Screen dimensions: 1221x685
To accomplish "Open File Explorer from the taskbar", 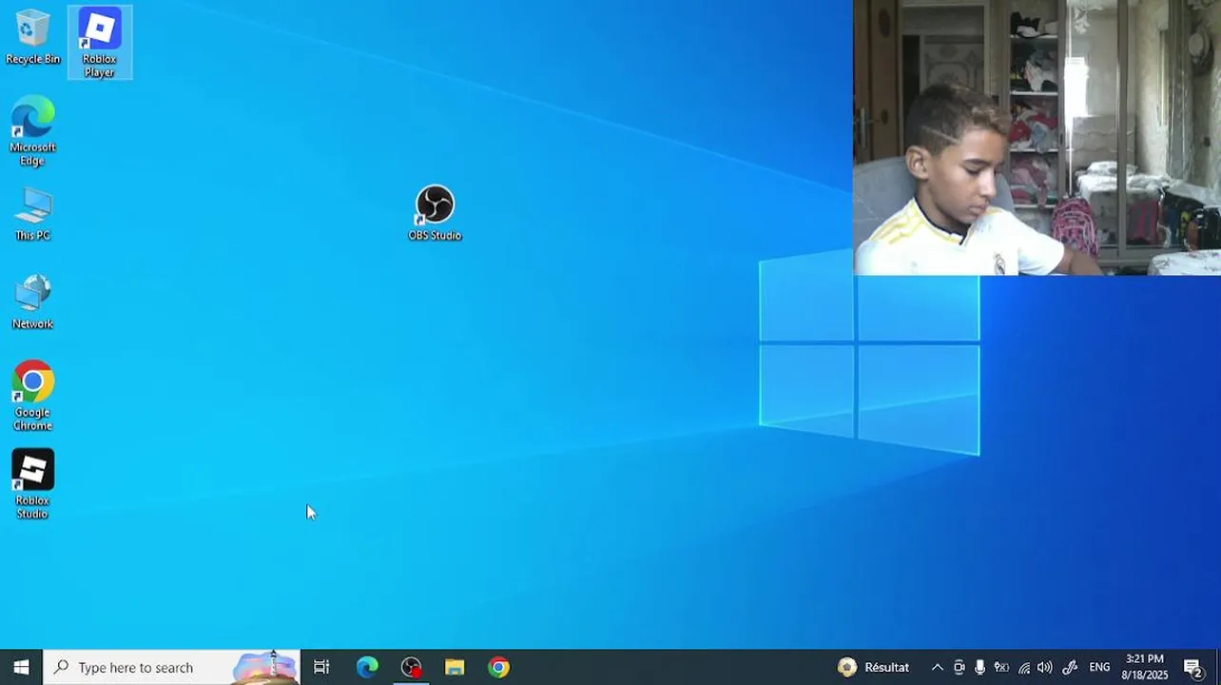I will tap(455, 667).
